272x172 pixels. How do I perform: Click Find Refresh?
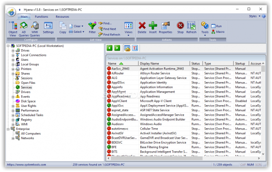109,35
